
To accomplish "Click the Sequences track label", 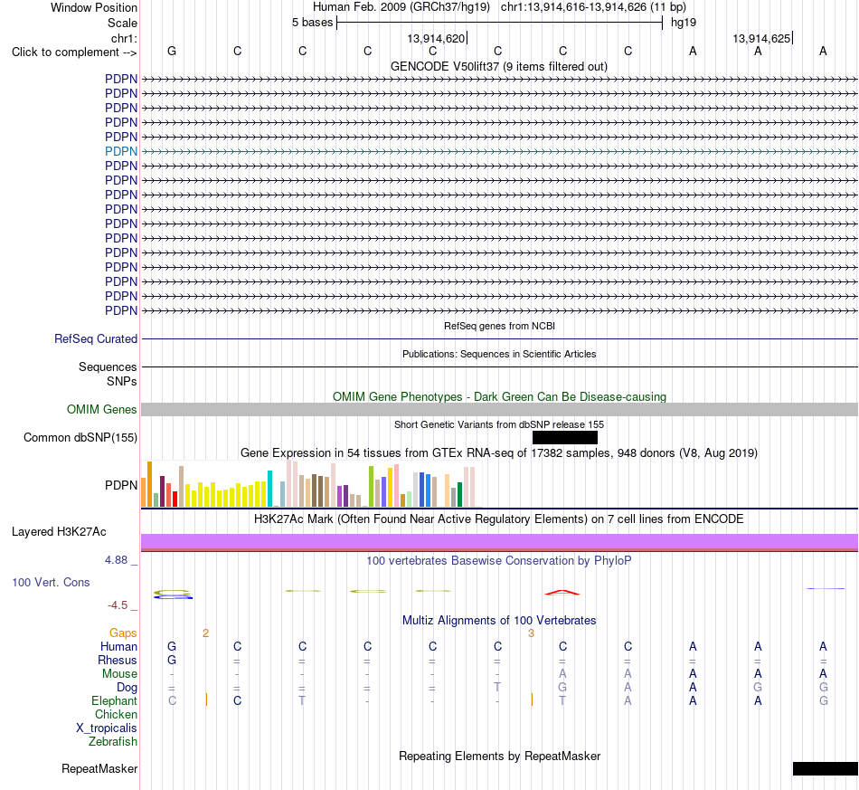I will [108, 366].
